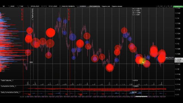183x103 pixels.
Task: Click the Delta Profile_1 vertical label
Action: click(32, 14)
